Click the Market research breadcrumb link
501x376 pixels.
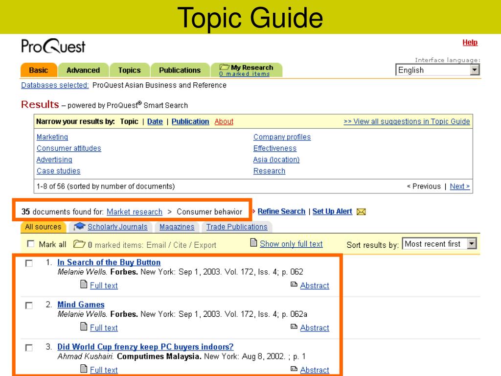tap(135, 211)
